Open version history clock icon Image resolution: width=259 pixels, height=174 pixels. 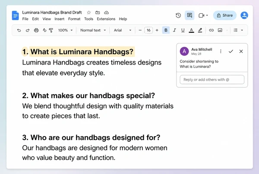pyautogui.click(x=178, y=16)
